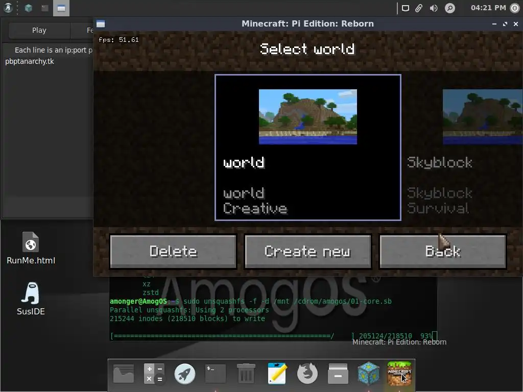Click the Delete button in Minecraft

[x=173, y=252]
